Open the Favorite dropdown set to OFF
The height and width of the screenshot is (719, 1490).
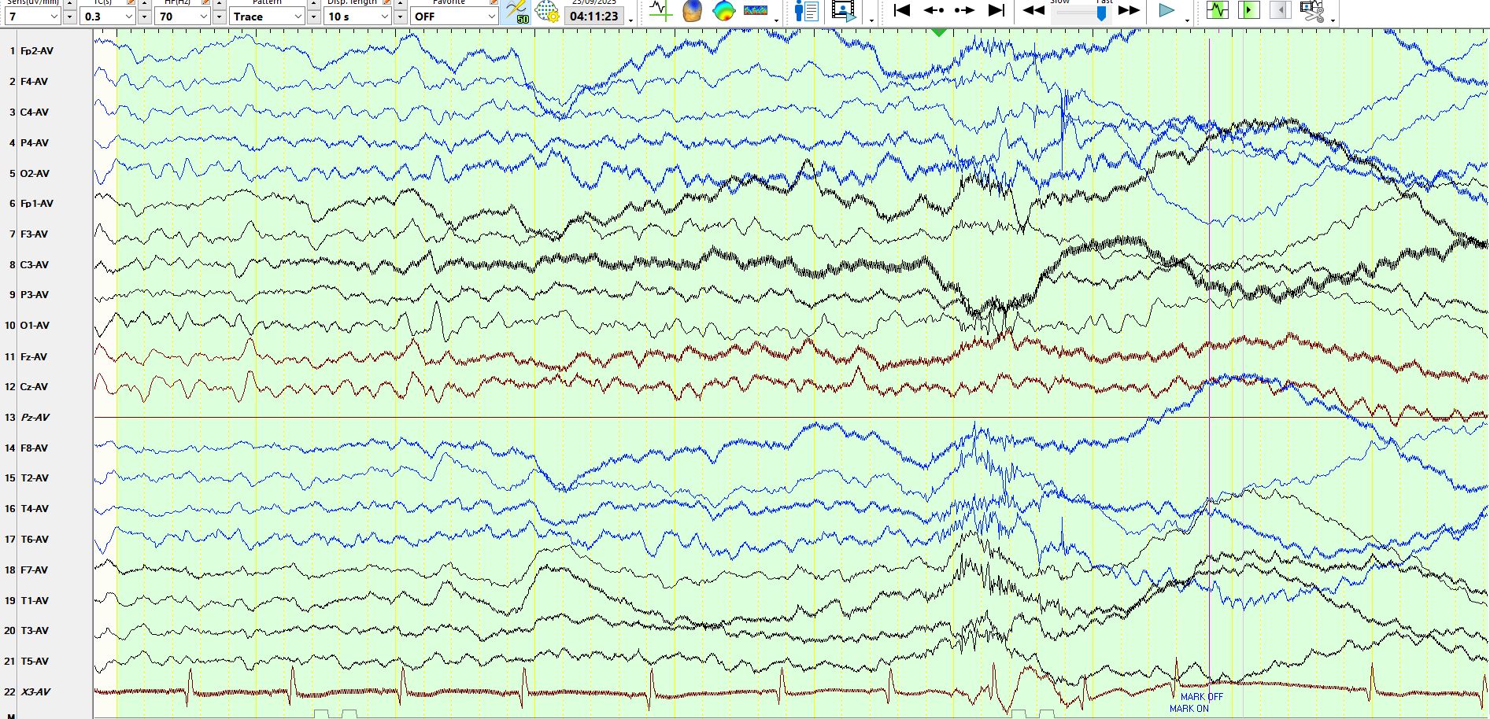[x=454, y=16]
